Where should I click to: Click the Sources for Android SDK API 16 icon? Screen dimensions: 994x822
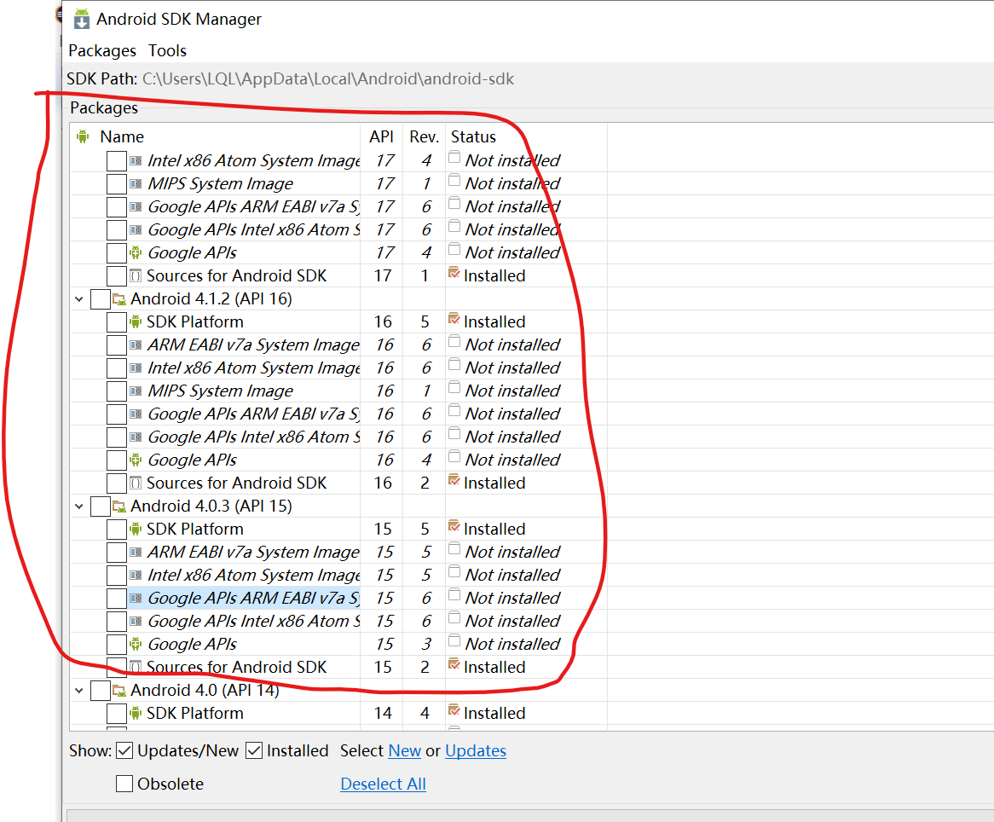coord(136,483)
